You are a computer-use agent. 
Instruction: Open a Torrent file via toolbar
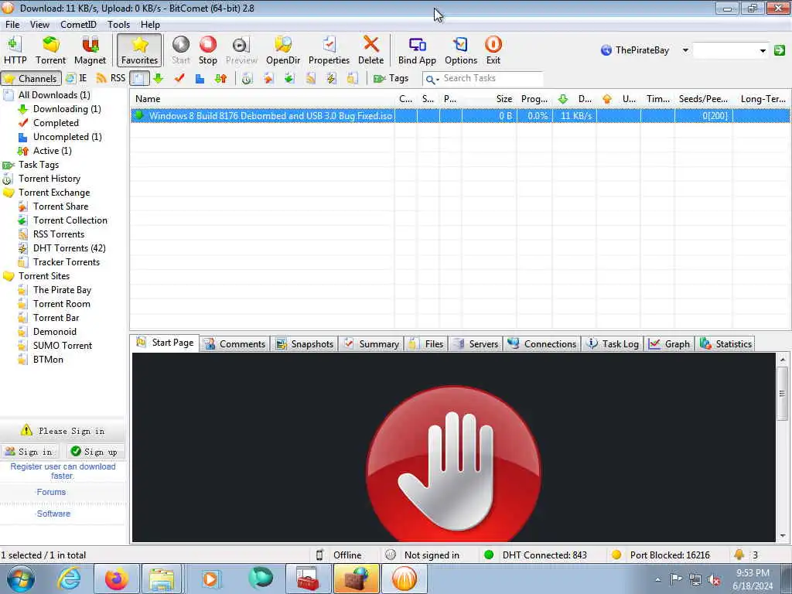coord(50,50)
